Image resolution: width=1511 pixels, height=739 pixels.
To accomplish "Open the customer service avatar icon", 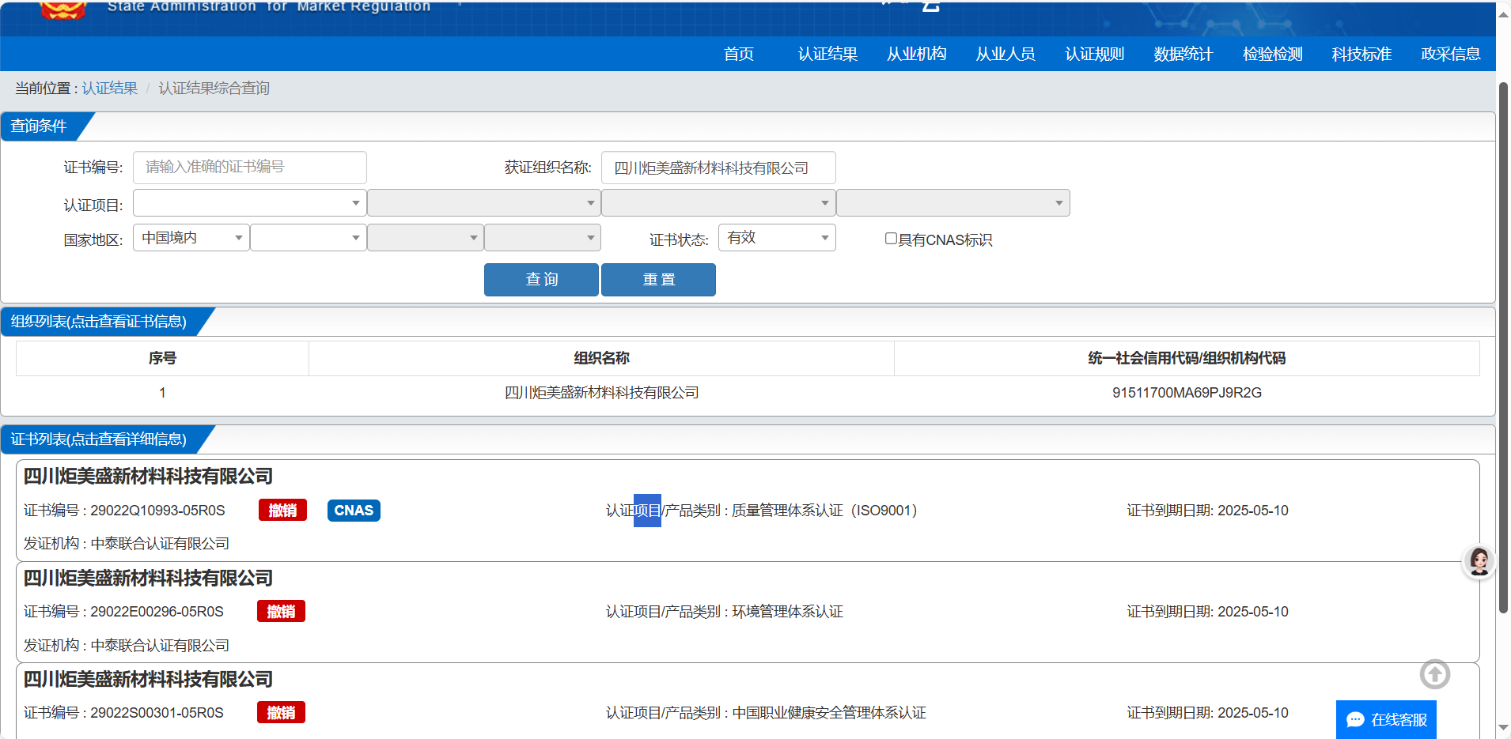I will 1479,562.
